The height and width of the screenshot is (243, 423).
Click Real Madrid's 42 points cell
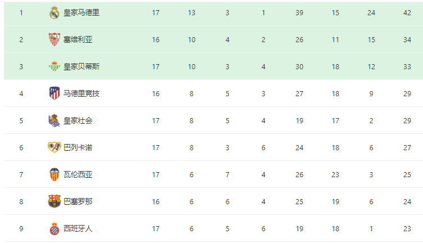pos(407,13)
